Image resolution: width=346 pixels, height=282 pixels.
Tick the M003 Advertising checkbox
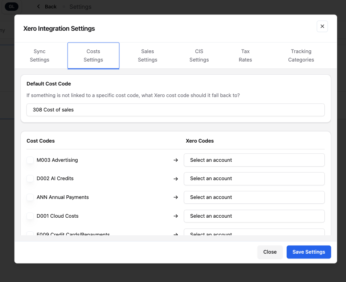pyautogui.click(x=30, y=160)
